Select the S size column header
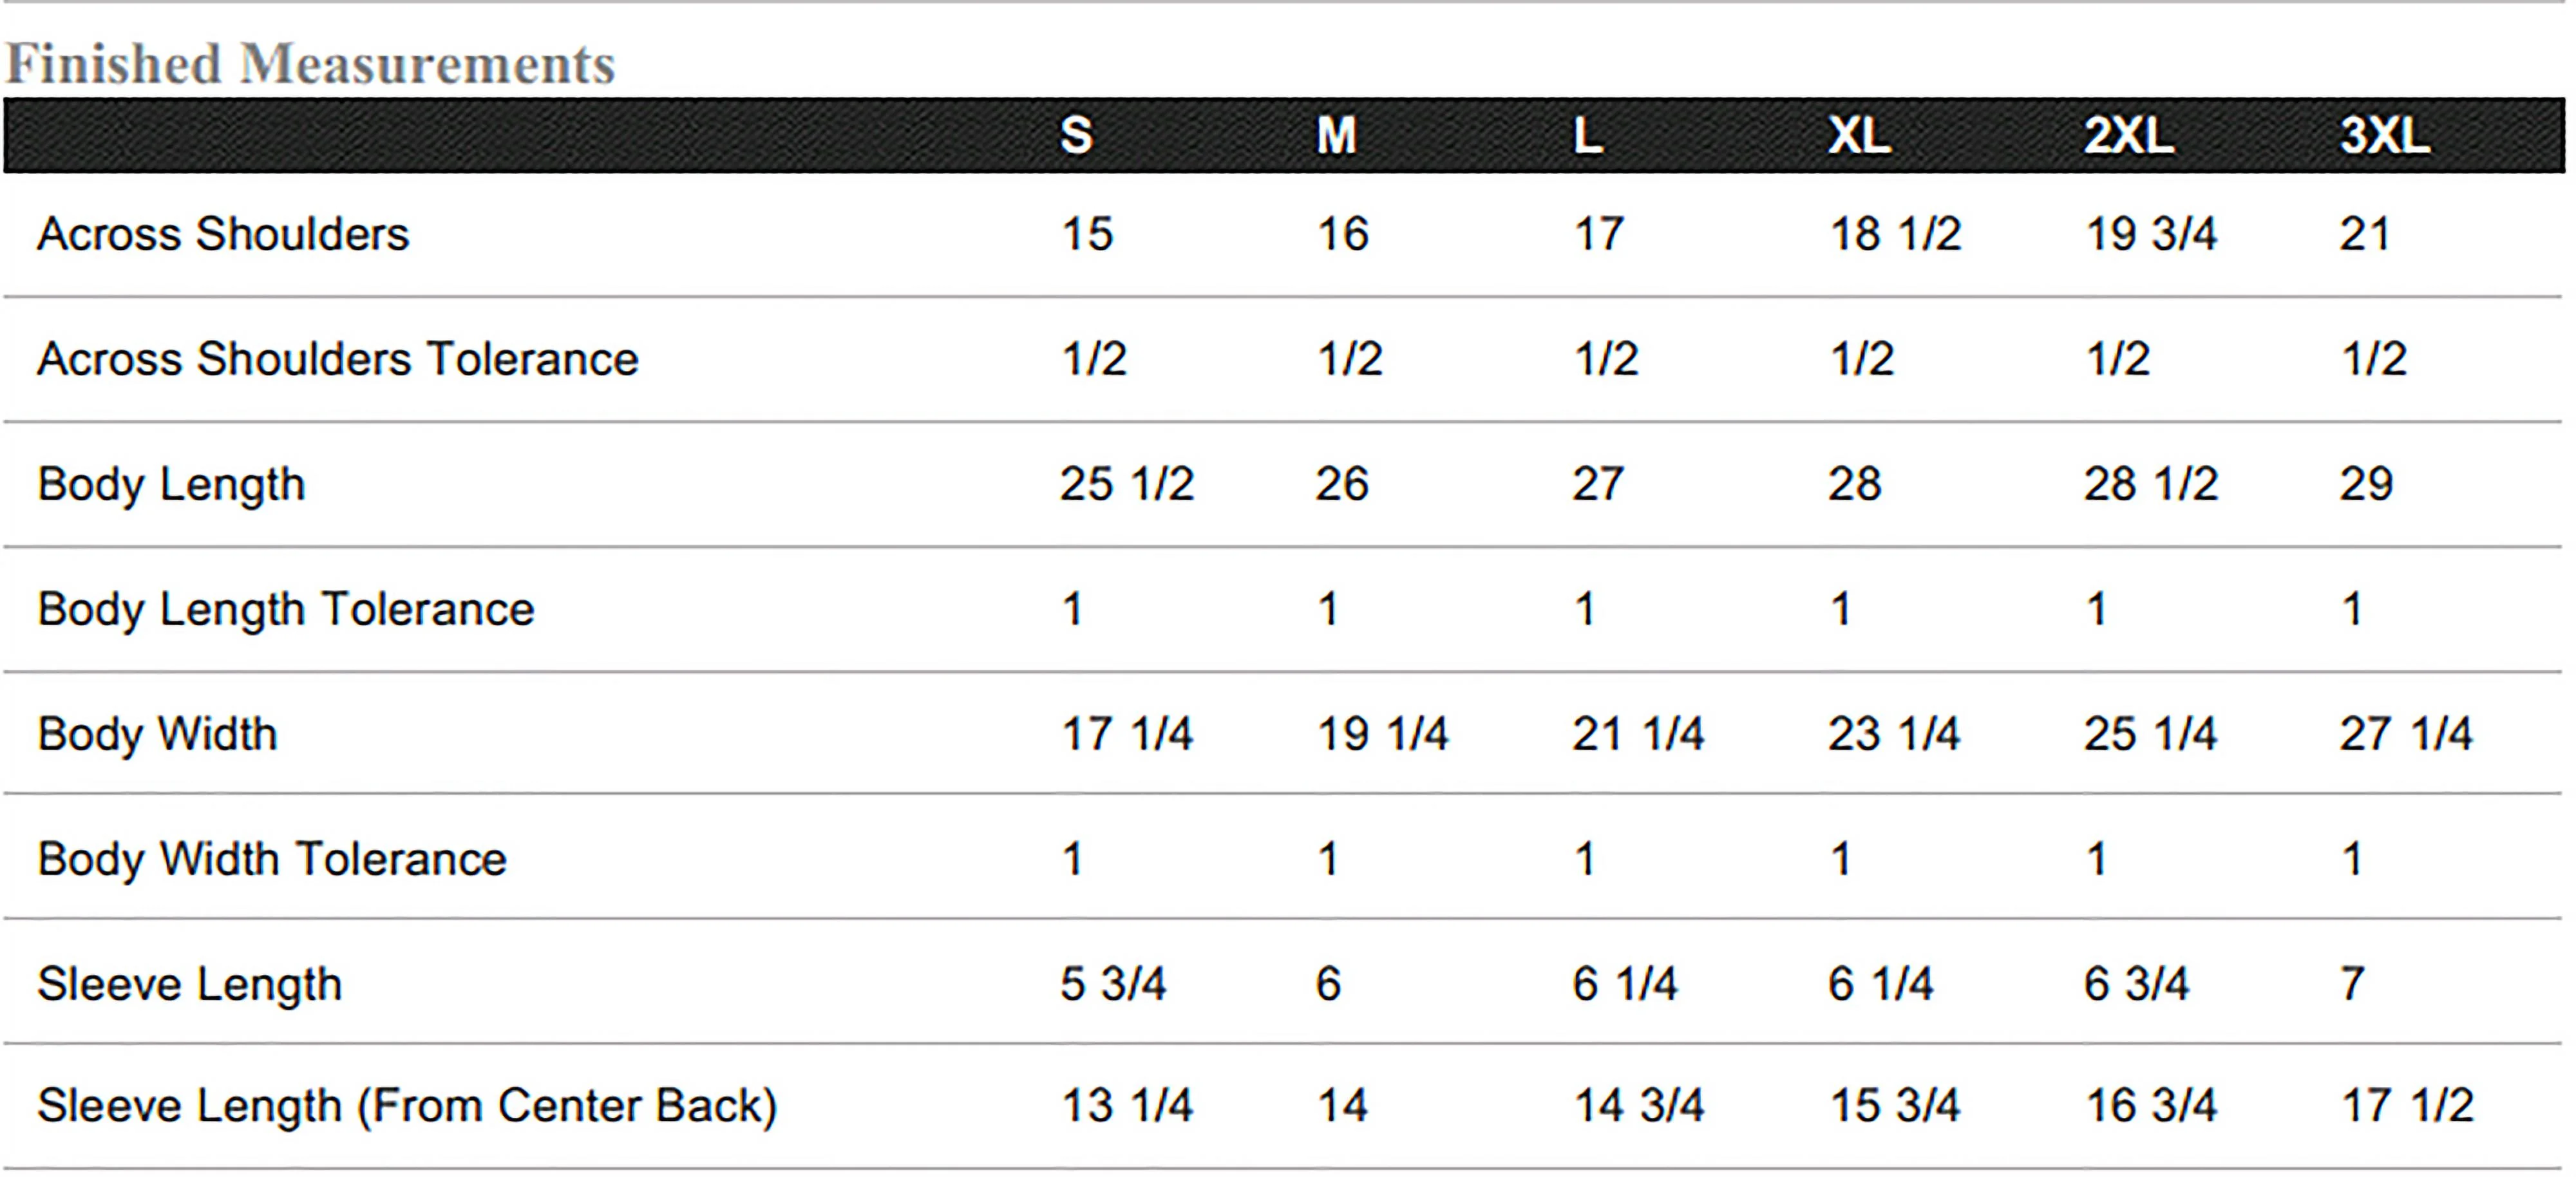Viewport: 2576px width, 1177px height. 1076,135
